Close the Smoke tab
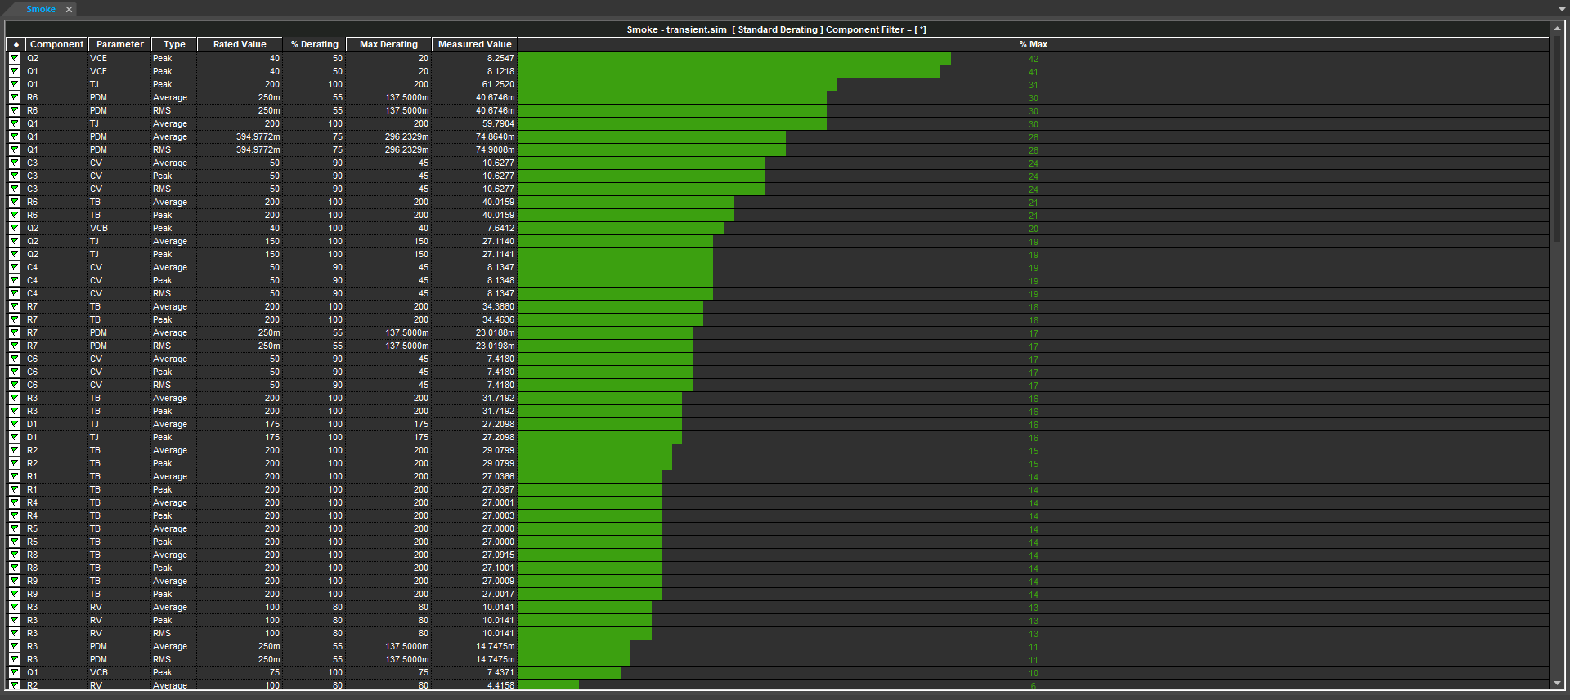This screenshot has width=1570, height=700. (70, 10)
